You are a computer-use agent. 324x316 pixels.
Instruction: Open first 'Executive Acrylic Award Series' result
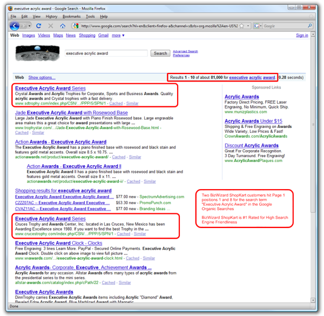pos(50,88)
